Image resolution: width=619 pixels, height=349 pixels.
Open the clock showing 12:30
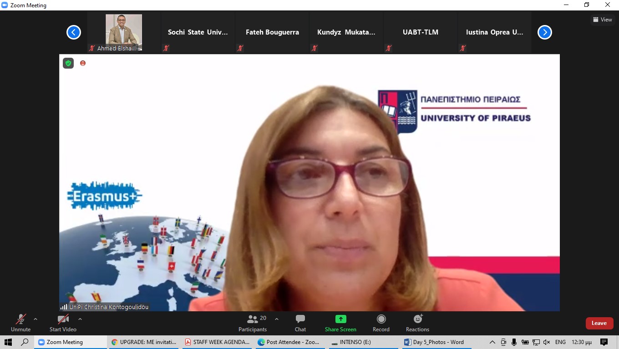tap(582, 342)
